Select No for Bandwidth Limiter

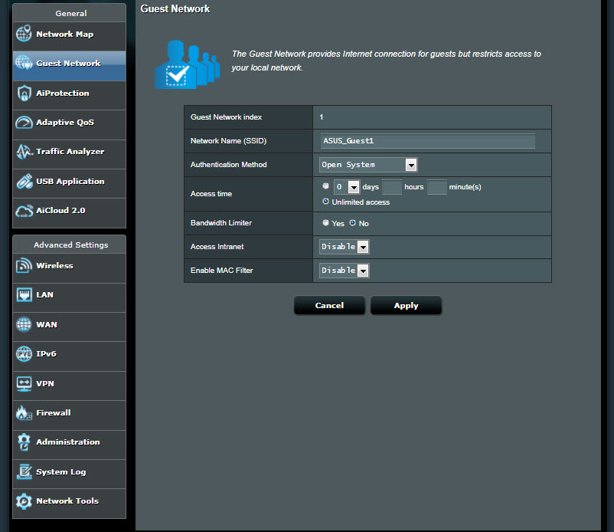coord(352,222)
